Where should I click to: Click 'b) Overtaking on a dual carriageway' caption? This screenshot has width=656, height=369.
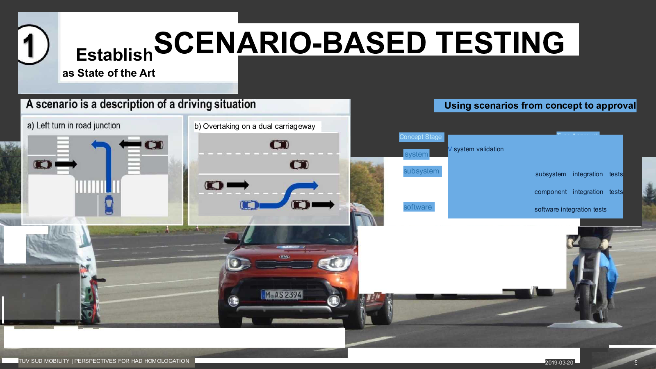(x=255, y=126)
